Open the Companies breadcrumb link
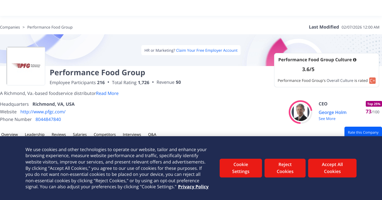 tap(10, 27)
